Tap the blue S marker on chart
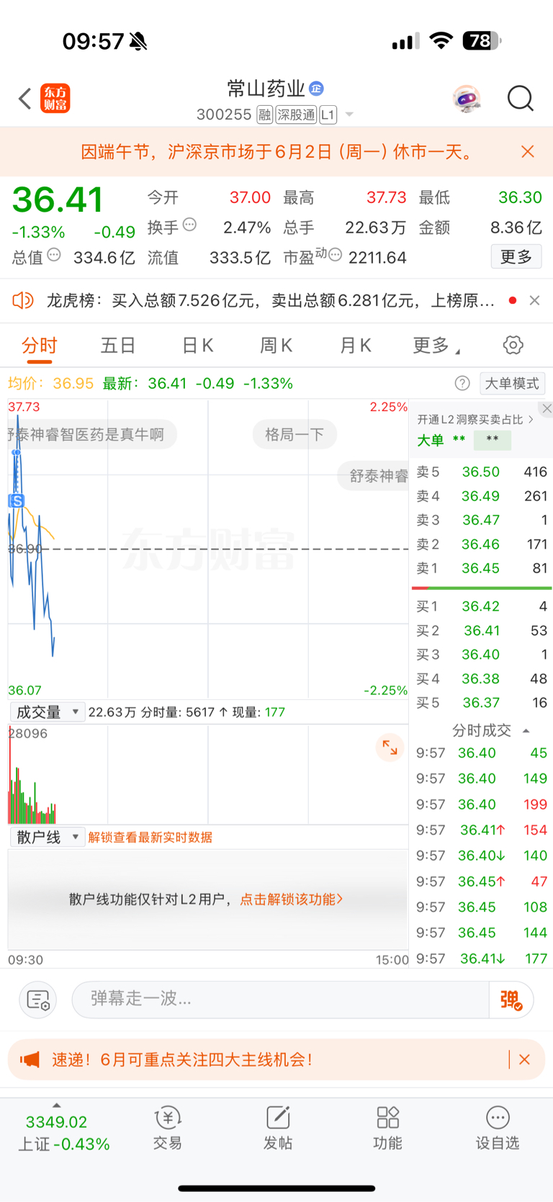 [17, 501]
